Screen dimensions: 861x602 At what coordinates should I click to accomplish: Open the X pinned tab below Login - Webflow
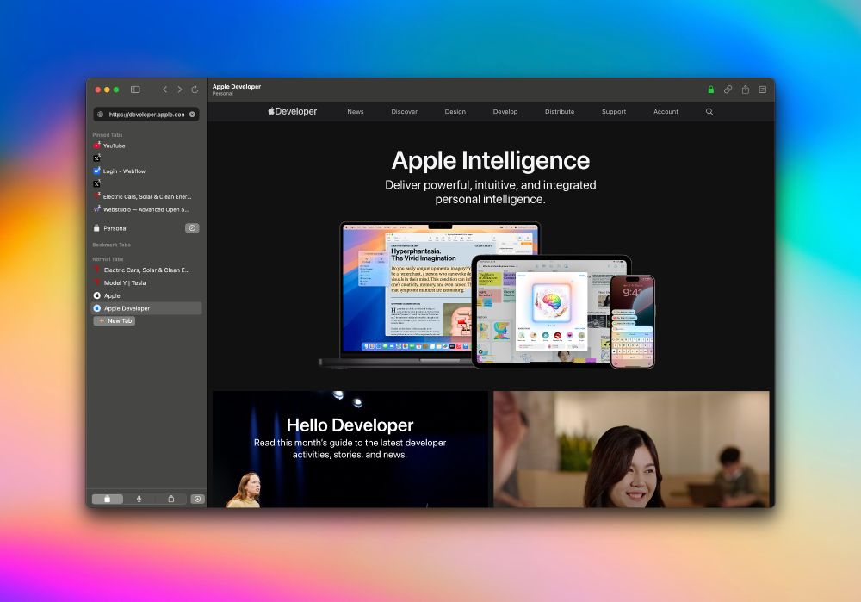(146, 183)
